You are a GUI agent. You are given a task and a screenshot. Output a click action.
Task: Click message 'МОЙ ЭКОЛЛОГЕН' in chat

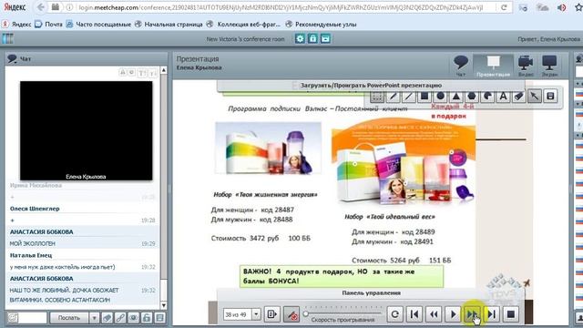[x=33, y=243]
